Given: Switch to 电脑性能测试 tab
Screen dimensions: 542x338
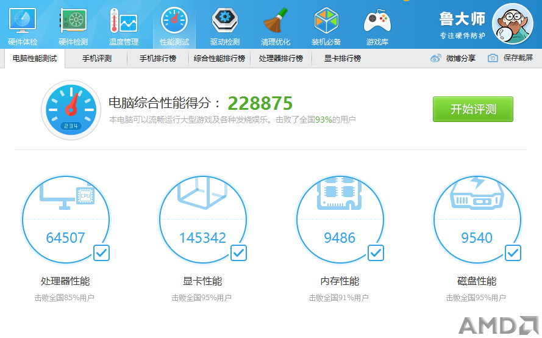Looking at the screenshot, I should [x=35, y=59].
